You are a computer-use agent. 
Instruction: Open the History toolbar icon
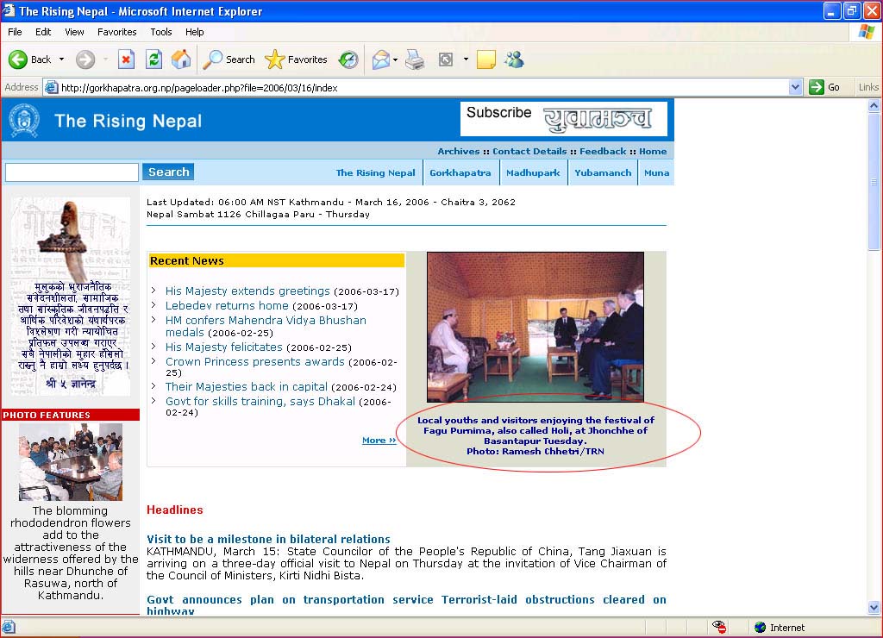point(348,59)
